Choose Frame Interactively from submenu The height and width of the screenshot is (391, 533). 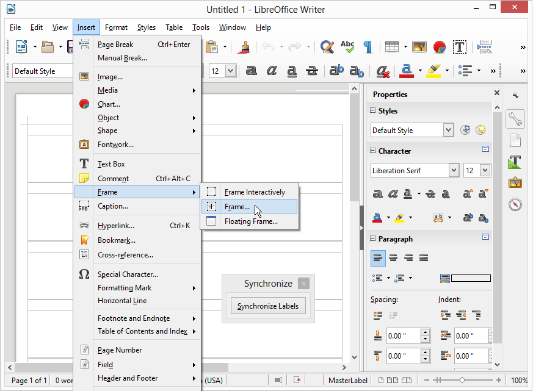249,192
